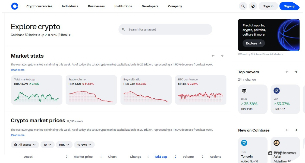305x163 pixels.
Task: Click the Sign up button
Action: tap(289, 6)
